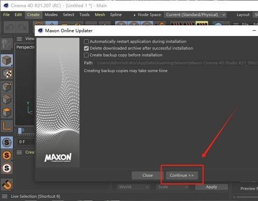Enable Create backup copy before installation
Viewport: 258px width, 201px height.
[86, 55]
